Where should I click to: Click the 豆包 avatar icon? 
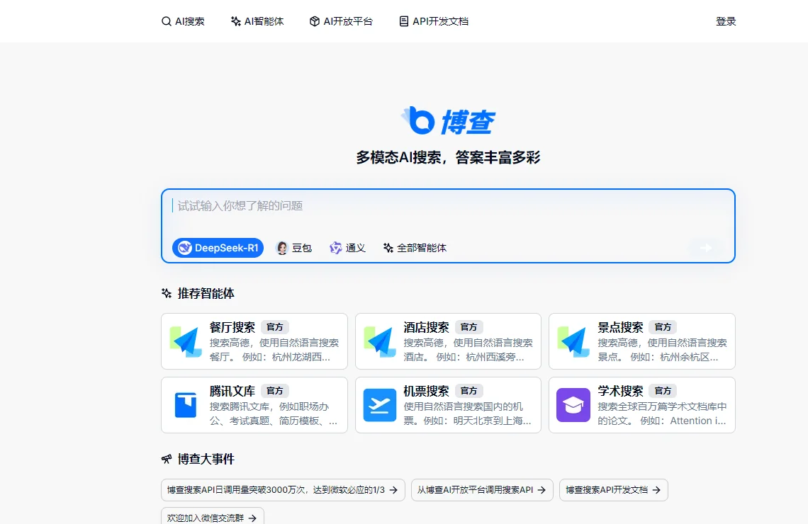(282, 248)
